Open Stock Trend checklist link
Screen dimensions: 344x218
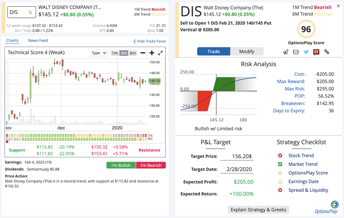pos(301,155)
